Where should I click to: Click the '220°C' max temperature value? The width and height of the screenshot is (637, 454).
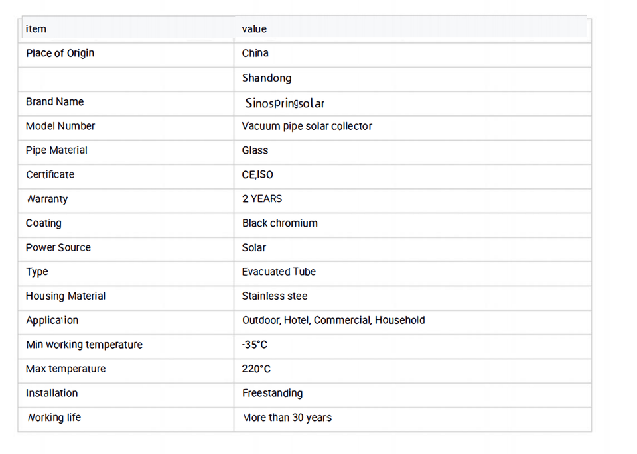[x=256, y=369]
